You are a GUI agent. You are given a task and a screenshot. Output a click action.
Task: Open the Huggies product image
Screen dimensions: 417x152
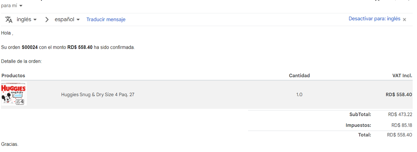click(14, 94)
